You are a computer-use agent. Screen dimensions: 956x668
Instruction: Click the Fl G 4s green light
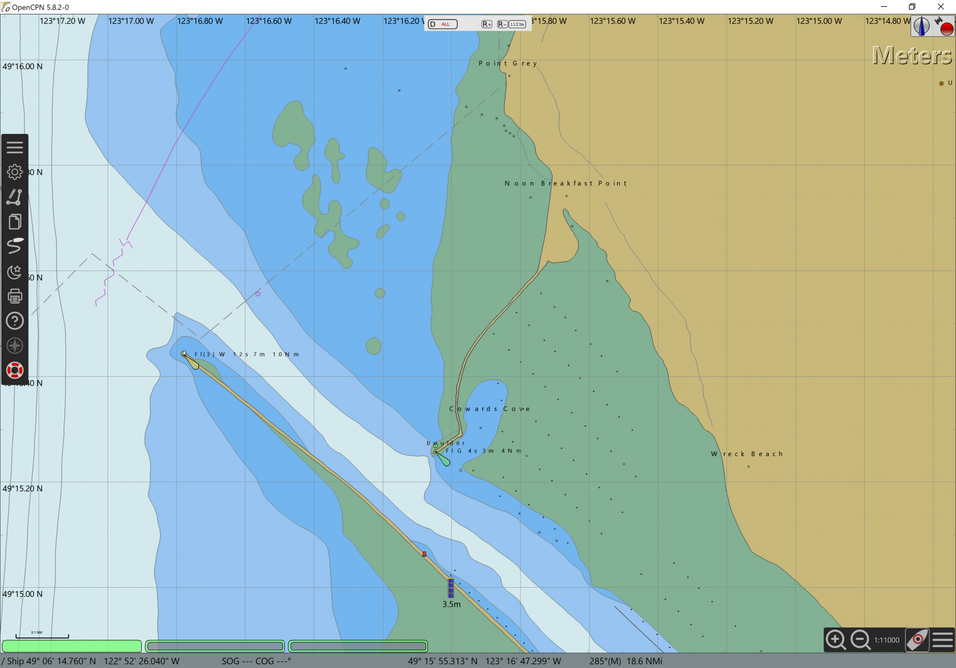click(435, 446)
